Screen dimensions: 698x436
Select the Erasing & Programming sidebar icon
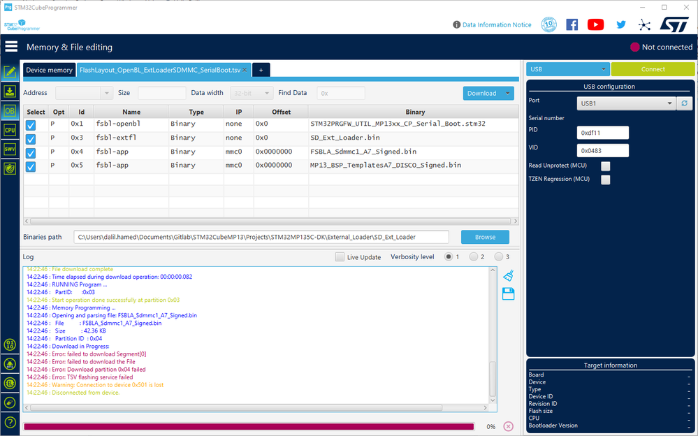point(10,91)
